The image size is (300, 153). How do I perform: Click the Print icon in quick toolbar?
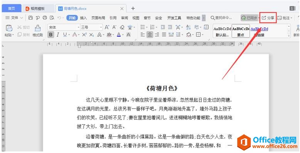(45, 18)
